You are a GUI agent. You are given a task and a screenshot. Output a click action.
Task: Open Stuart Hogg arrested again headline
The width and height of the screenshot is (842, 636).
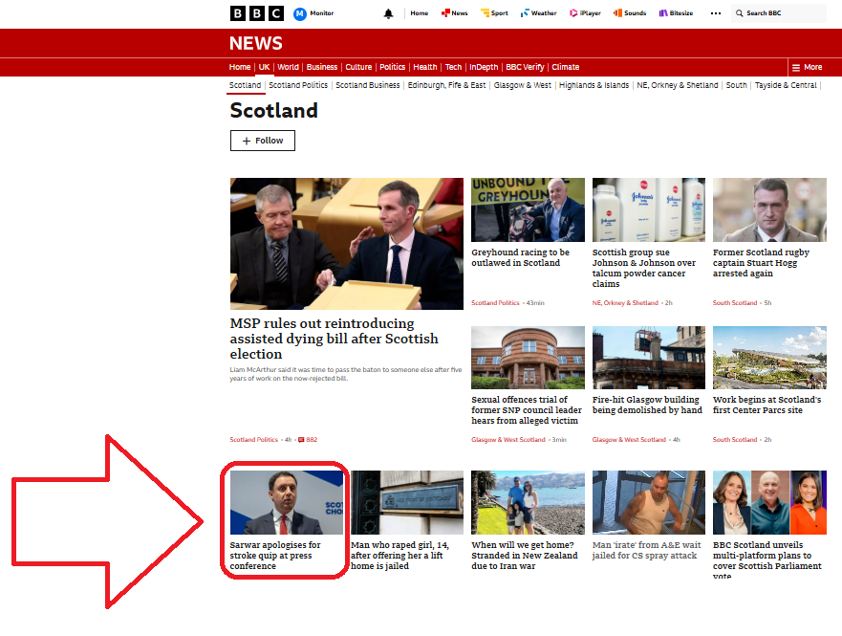pyautogui.click(x=761, y=263)
